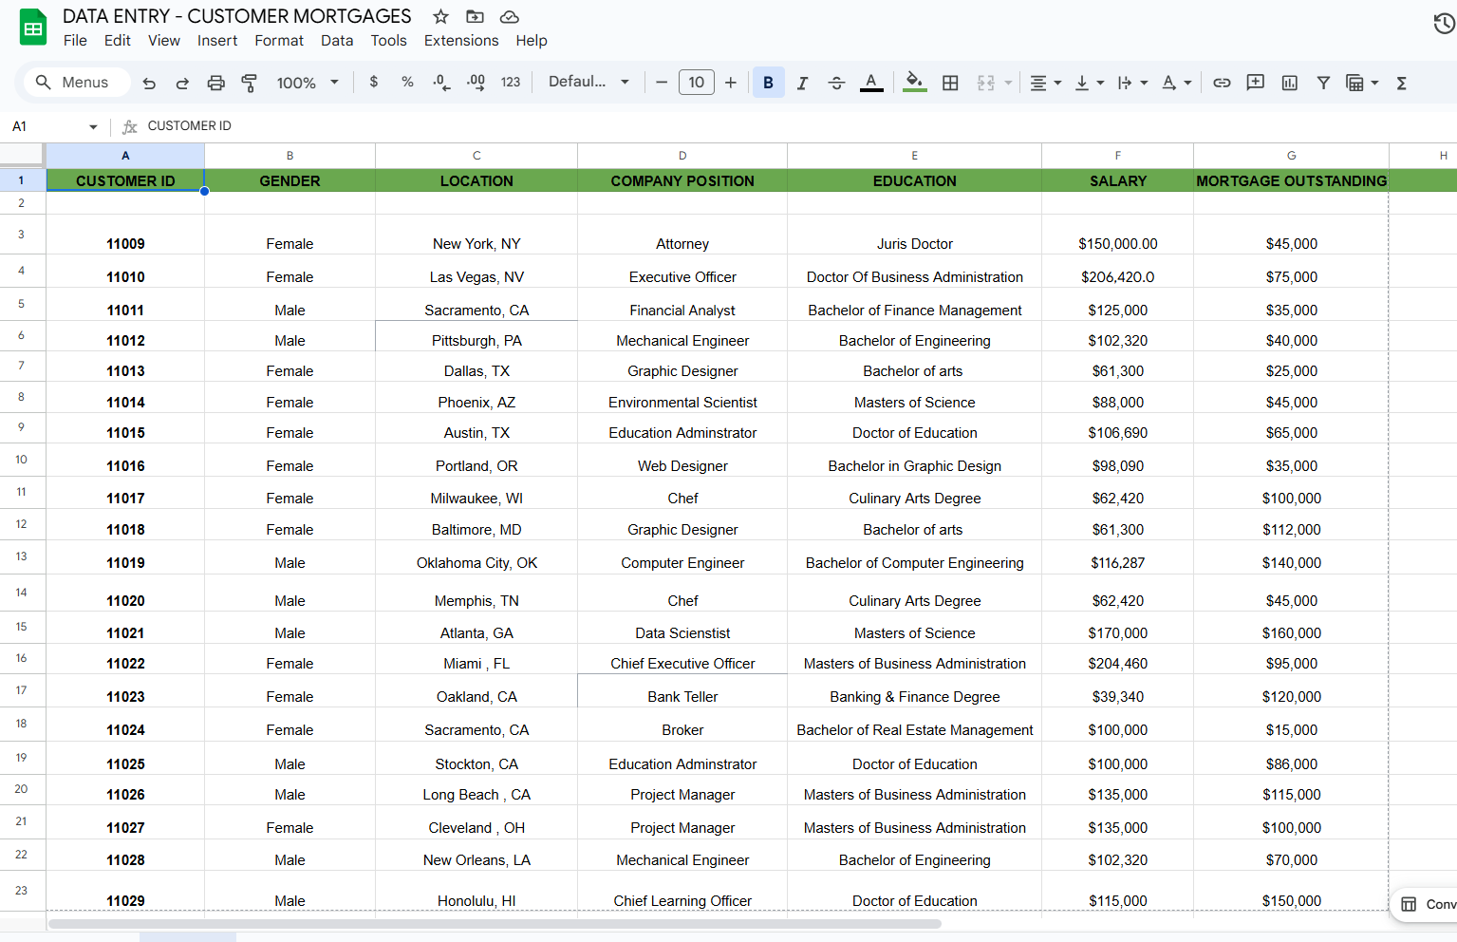1457x942 pixels.
Task: Click the undo arrow icon
Action: (149, 84)
